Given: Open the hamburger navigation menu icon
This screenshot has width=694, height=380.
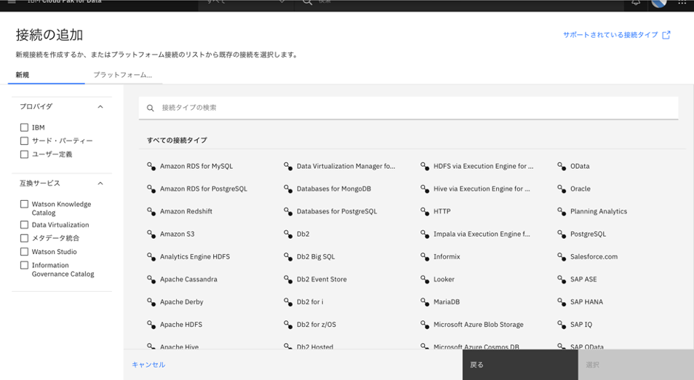Looking at the screenshot, I should [x=12, y=1].
